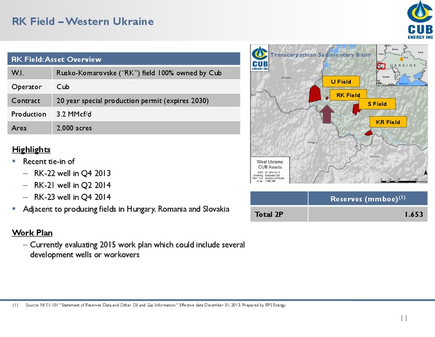Click the RK-22 well in Q4 2013 line

pos(72,173)
